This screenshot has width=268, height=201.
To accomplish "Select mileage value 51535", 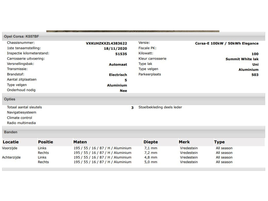I will [x=121, y=54].
